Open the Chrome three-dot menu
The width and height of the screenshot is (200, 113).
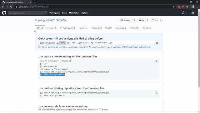click(x=197, y=7)
